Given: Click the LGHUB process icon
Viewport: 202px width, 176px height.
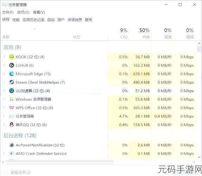Looking at the screenshot, I should 12,65.
